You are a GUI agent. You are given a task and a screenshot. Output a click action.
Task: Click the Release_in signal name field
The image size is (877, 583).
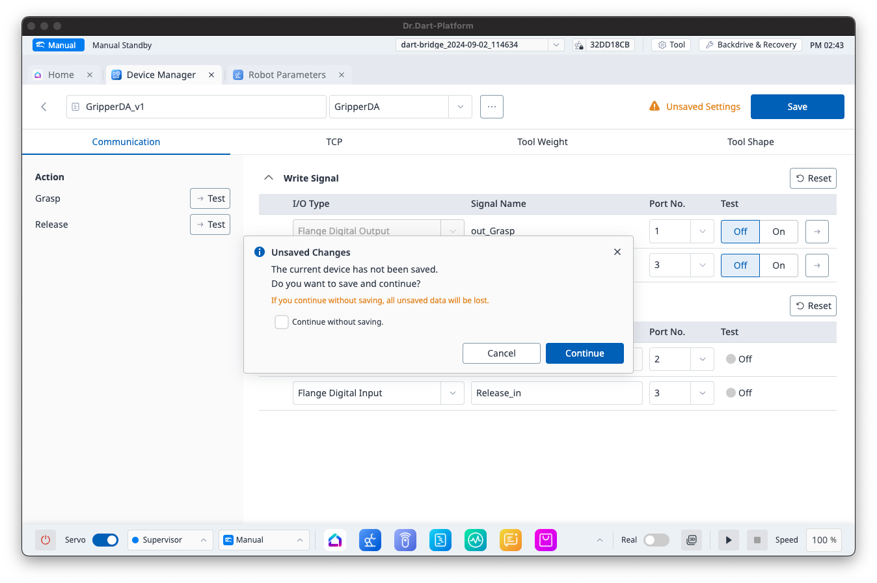(556, 393)
